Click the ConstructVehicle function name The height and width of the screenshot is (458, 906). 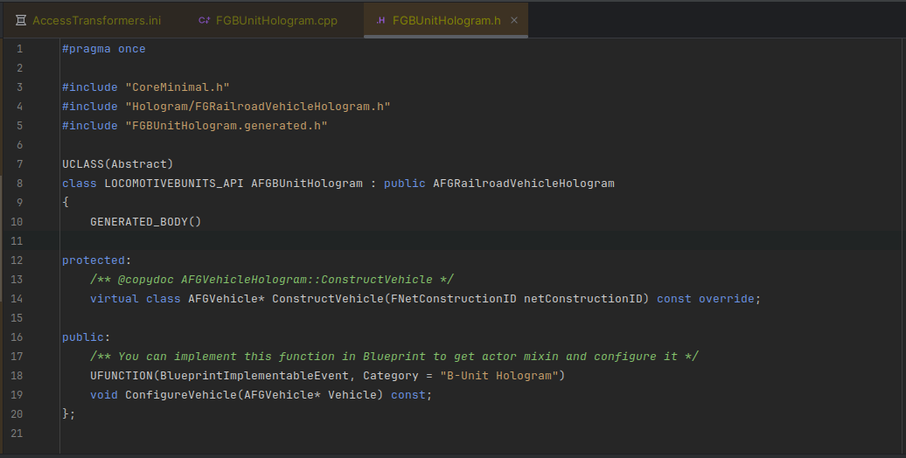point(328,299)
